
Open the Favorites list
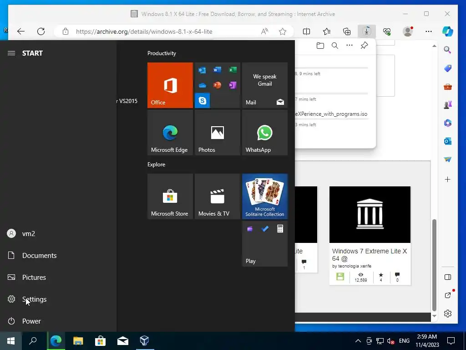(327, 31)
